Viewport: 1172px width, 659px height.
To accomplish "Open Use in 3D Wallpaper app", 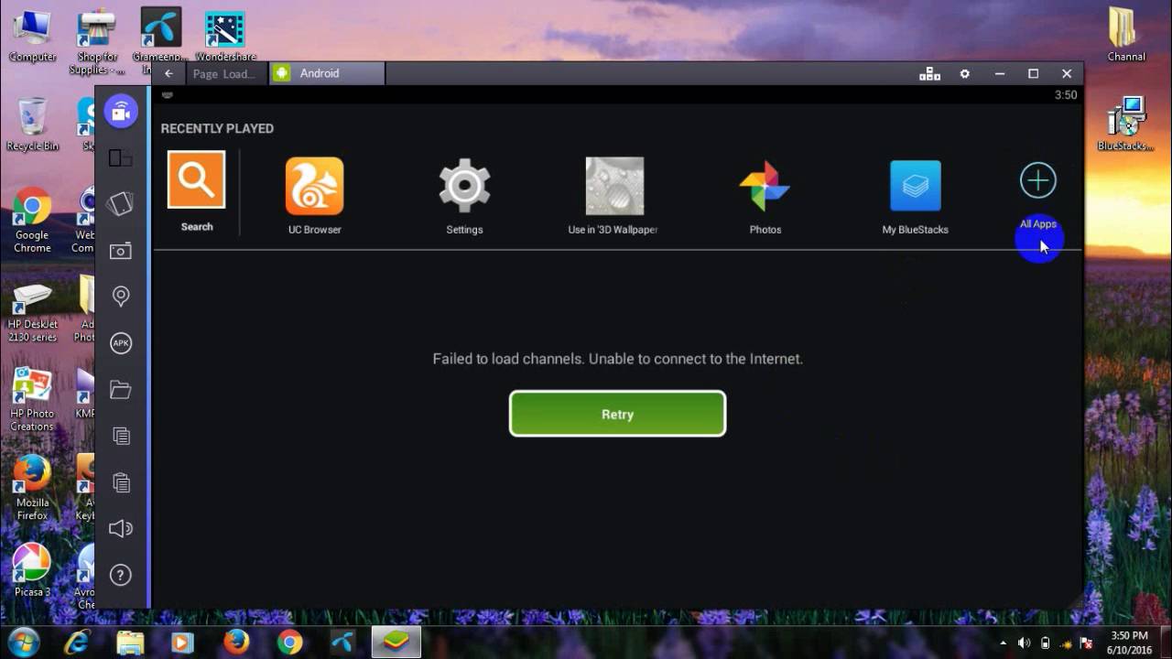I will [x=614, y=186].
